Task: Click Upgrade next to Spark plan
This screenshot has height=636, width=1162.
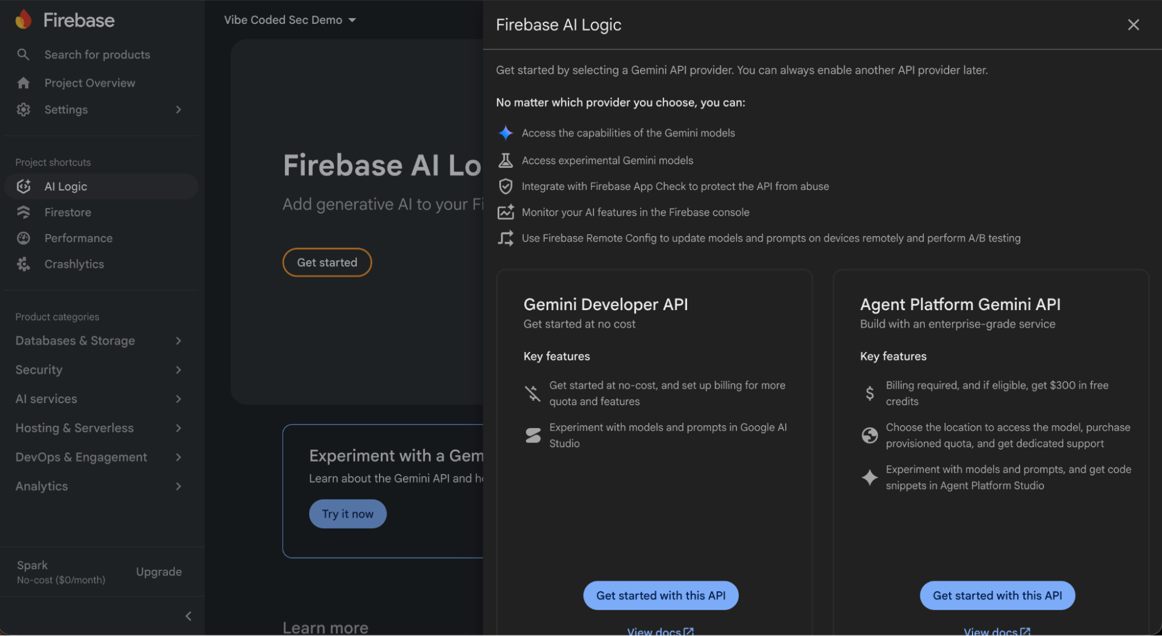Action: [x=159, y=572]
